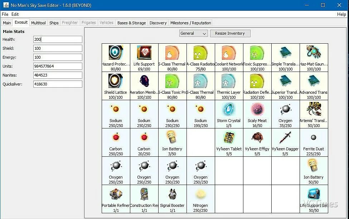Click the Vy'keen Dagger icon
The width and height of the screenshot is (349, 219).
(285, 137)
